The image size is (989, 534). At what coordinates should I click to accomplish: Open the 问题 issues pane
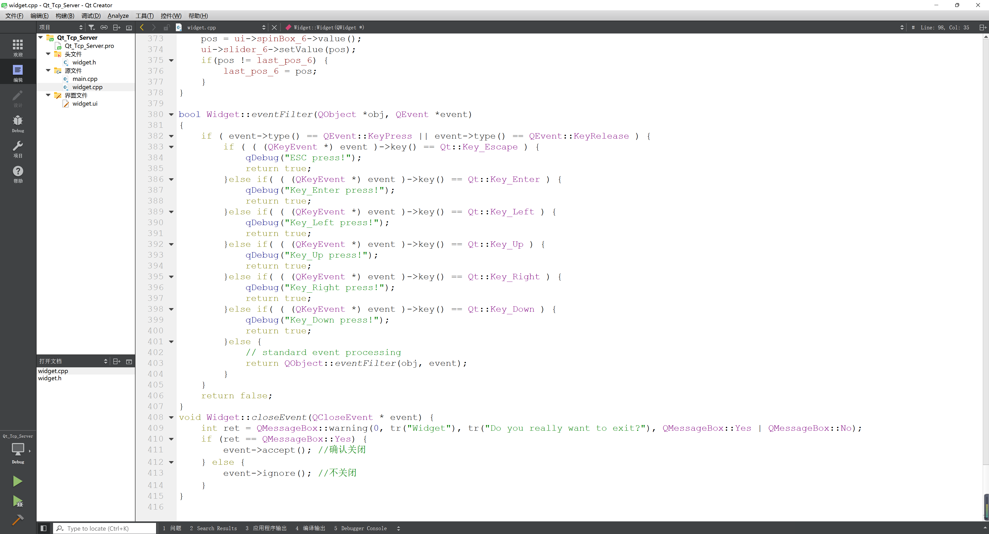click(x=172, y=528)
